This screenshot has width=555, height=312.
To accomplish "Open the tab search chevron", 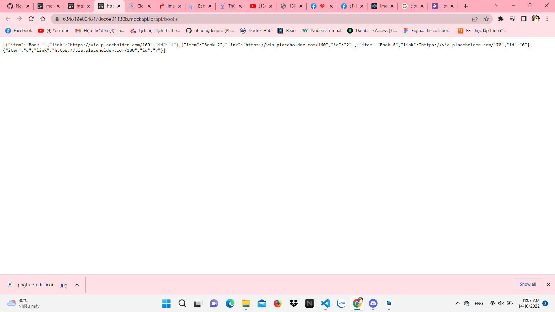I will point(497,5).
